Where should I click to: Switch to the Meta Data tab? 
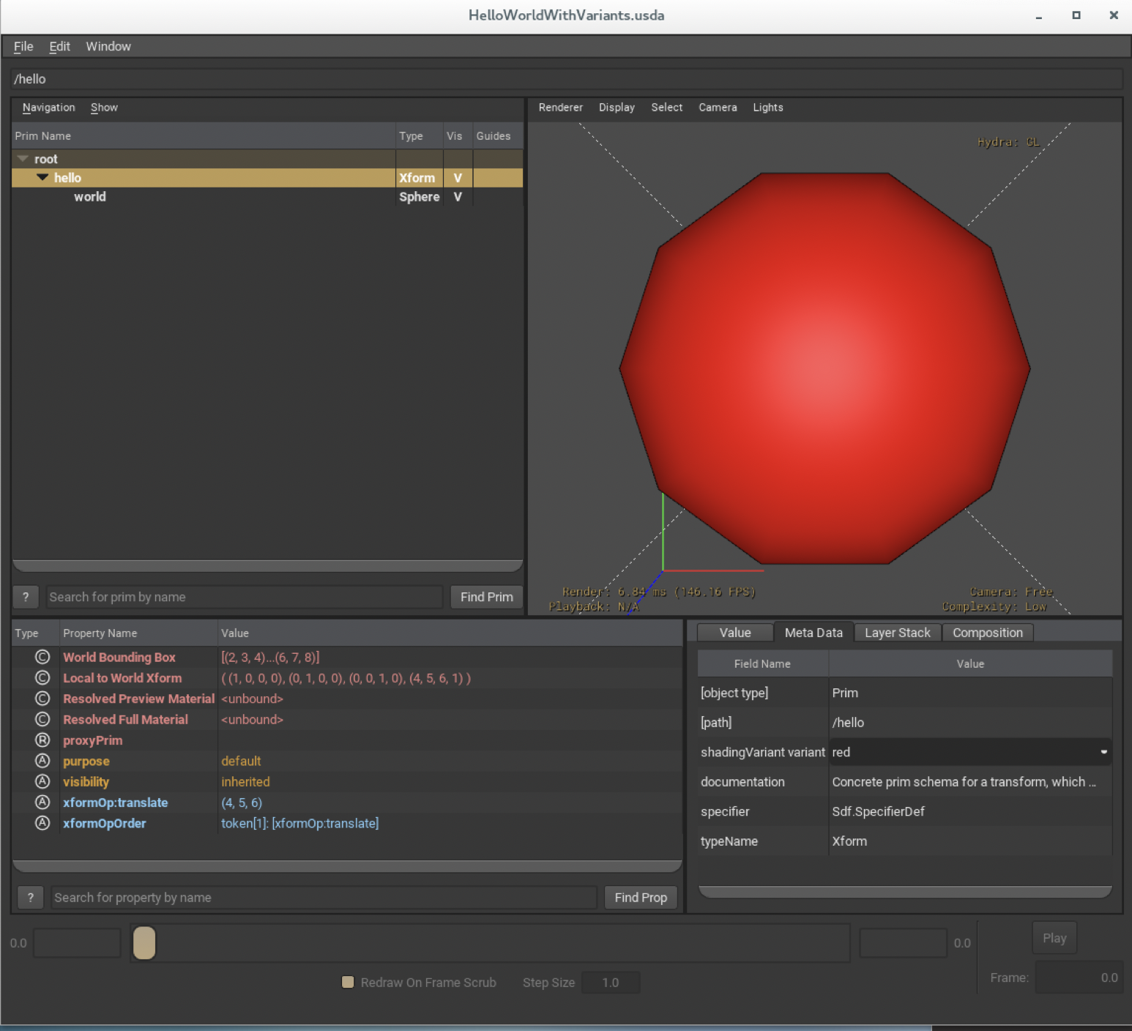pyautogui.click(x=813, y=633)
